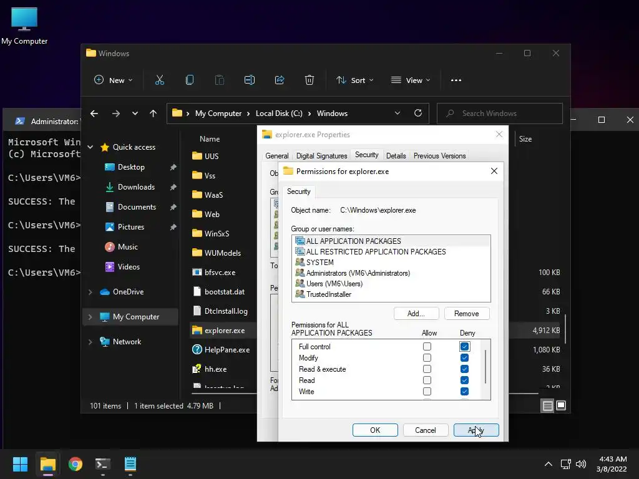Screen dimensions: 639x479
Task: Click the Copy icon in Explorer toolbar
Action: click(190, 80)
